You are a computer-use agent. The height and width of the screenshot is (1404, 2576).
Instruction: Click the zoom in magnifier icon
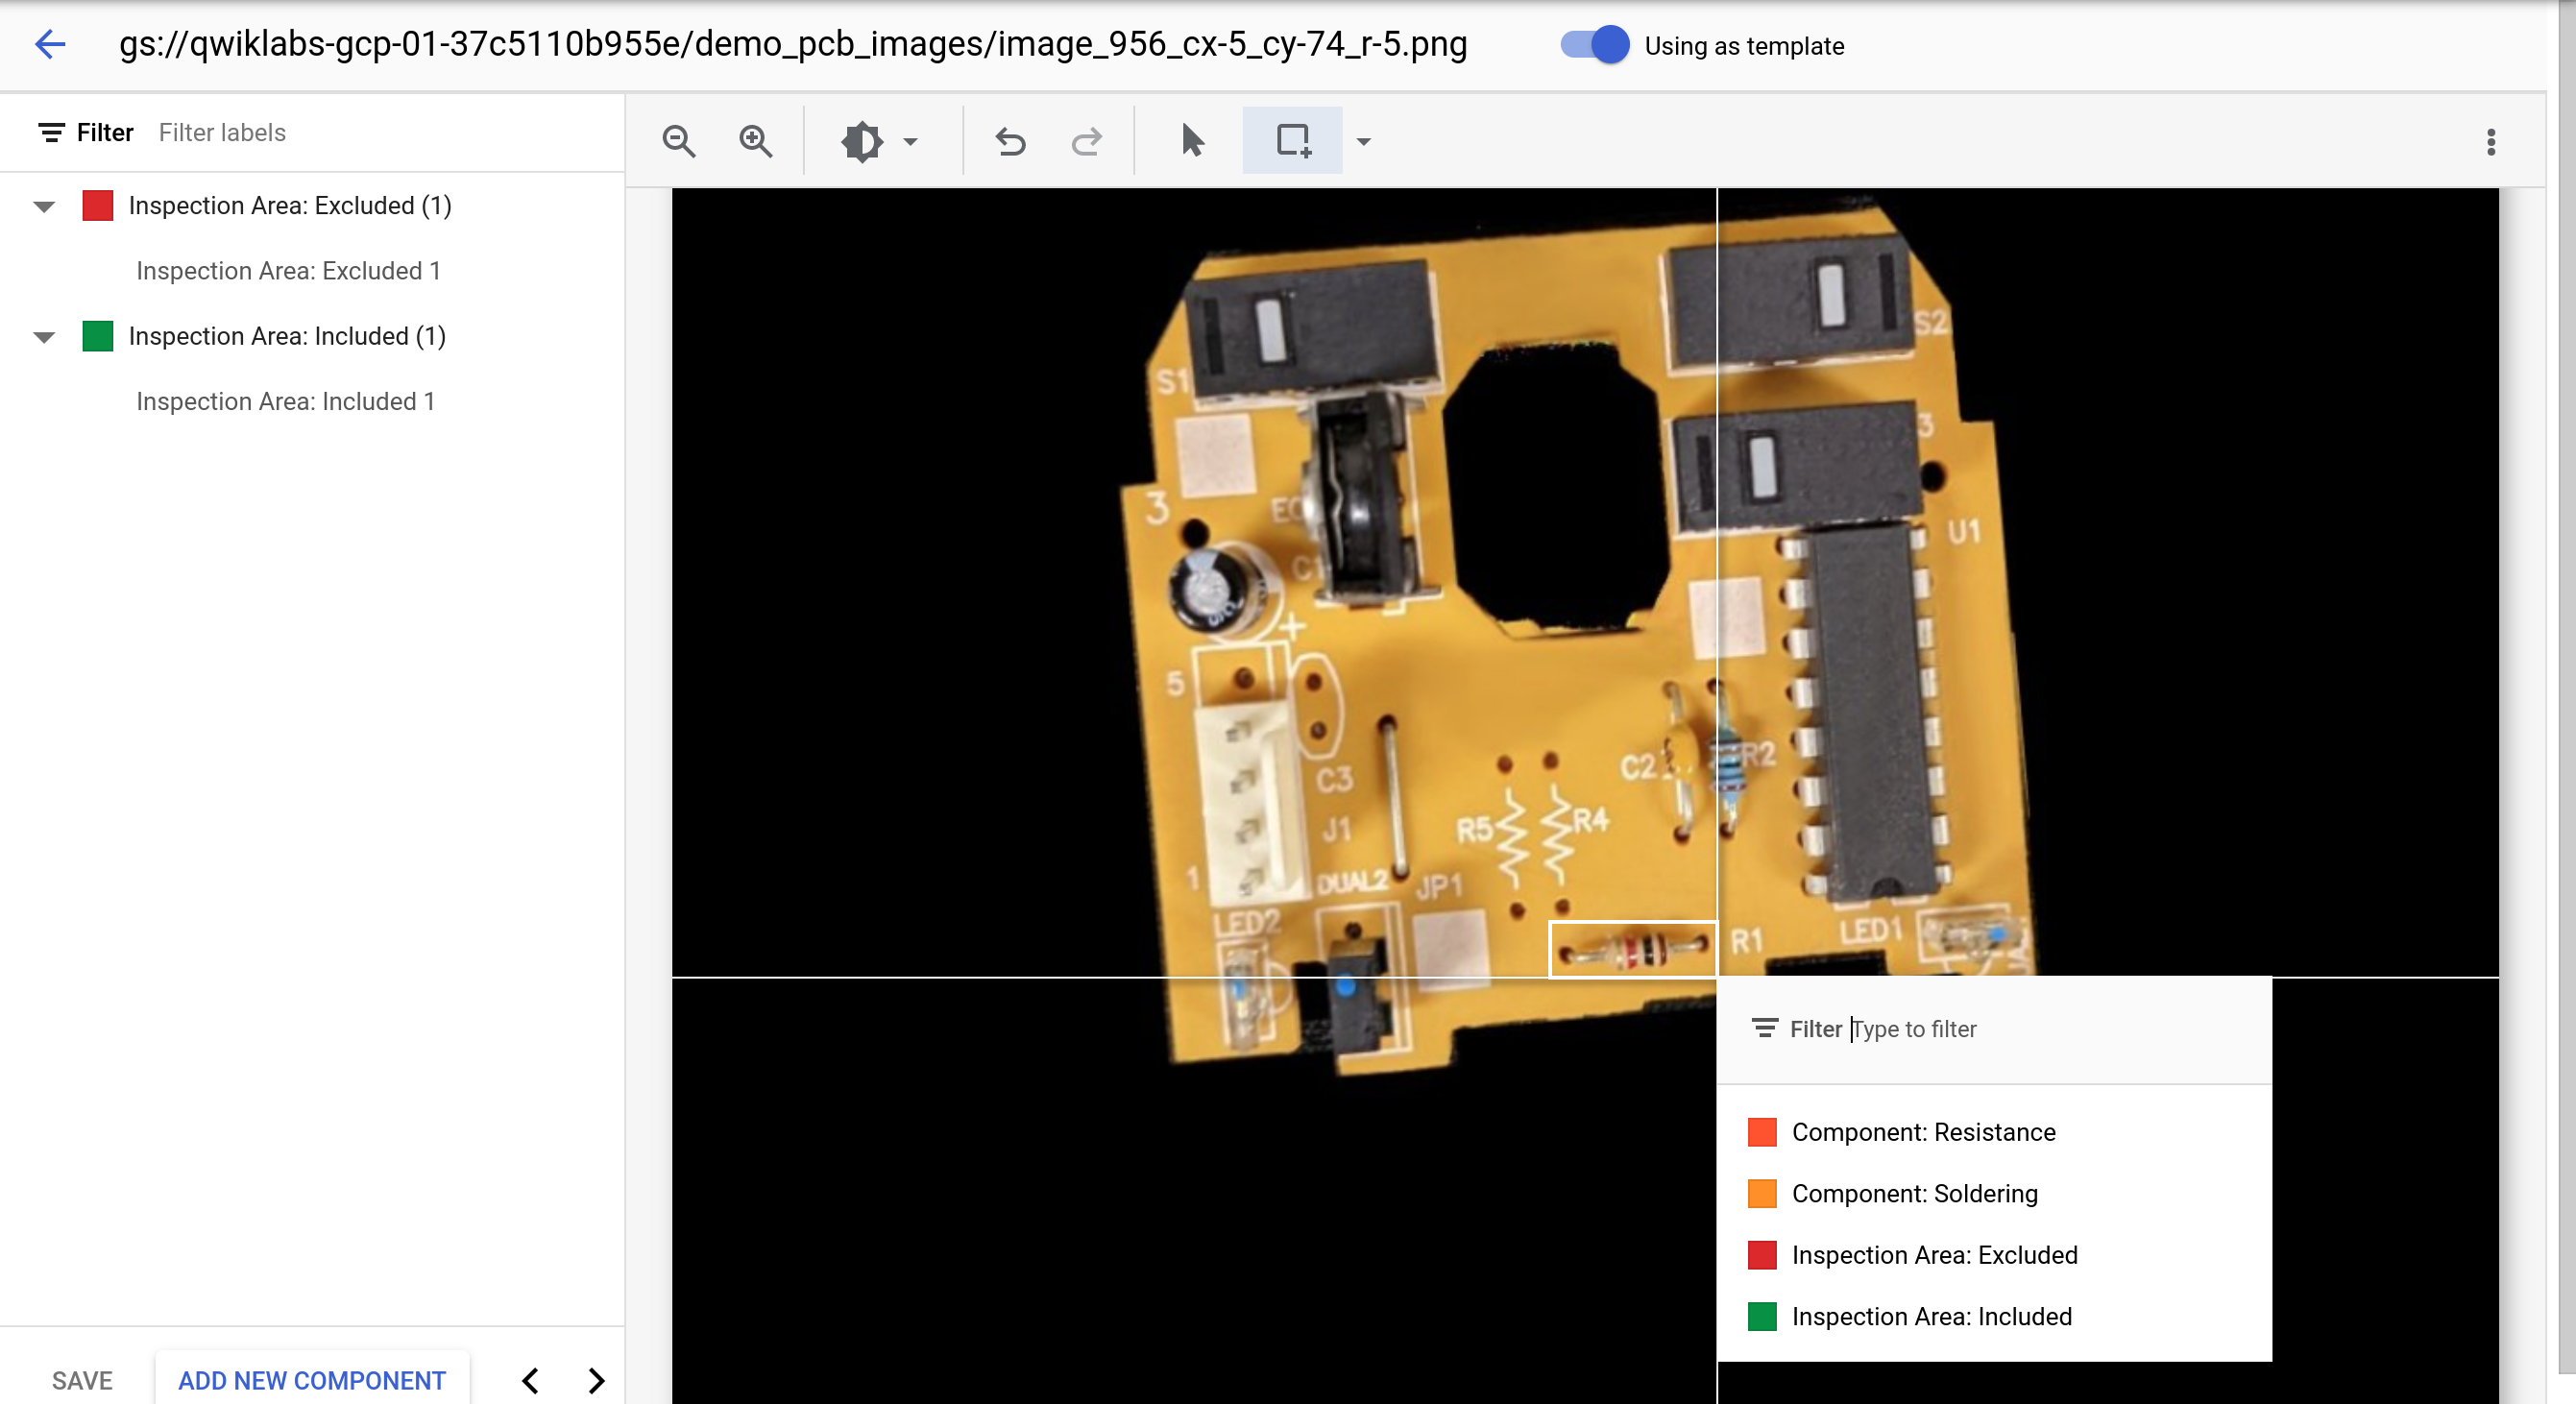pyautogui.click(x=754, y=142)
